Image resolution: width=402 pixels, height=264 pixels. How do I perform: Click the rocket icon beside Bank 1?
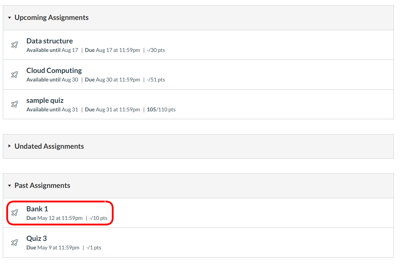(x=14, y=213)
